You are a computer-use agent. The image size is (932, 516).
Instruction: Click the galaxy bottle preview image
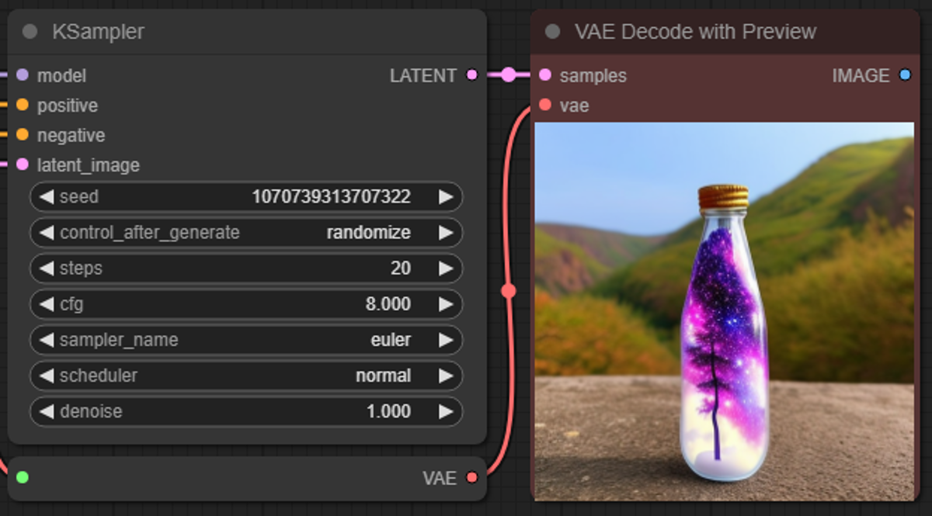tap(722, 310)
